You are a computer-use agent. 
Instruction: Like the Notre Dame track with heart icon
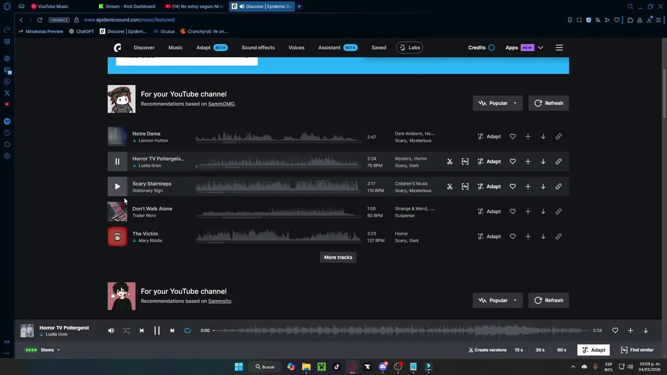(513, 136)
